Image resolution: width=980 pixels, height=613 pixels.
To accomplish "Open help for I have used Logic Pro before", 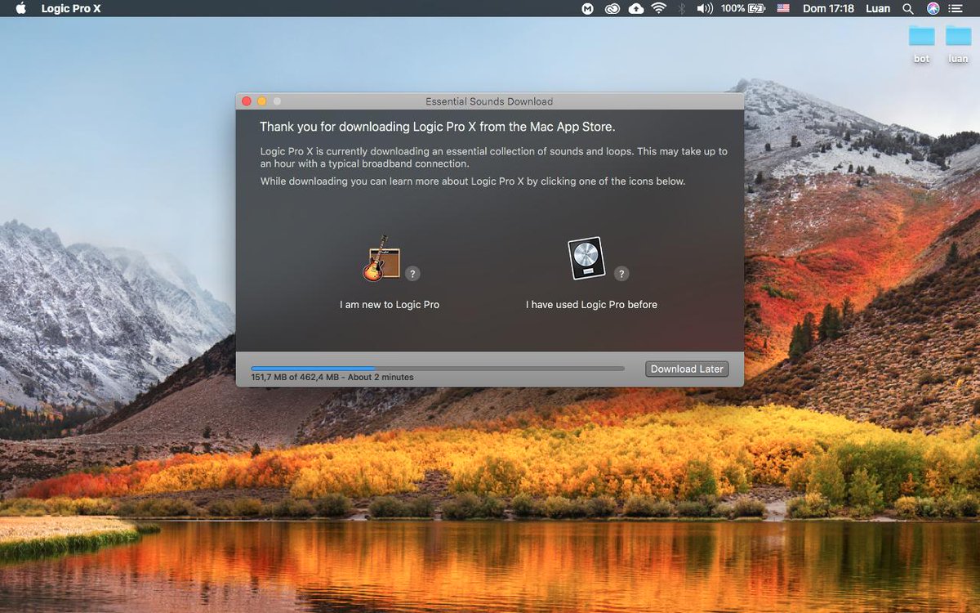I will pos(621,274).
